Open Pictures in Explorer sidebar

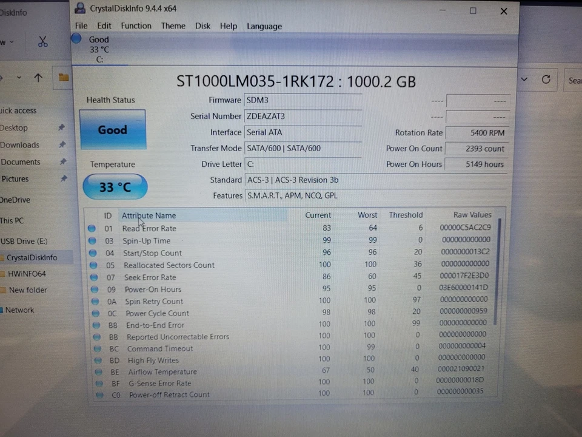[x=15, y=178]
